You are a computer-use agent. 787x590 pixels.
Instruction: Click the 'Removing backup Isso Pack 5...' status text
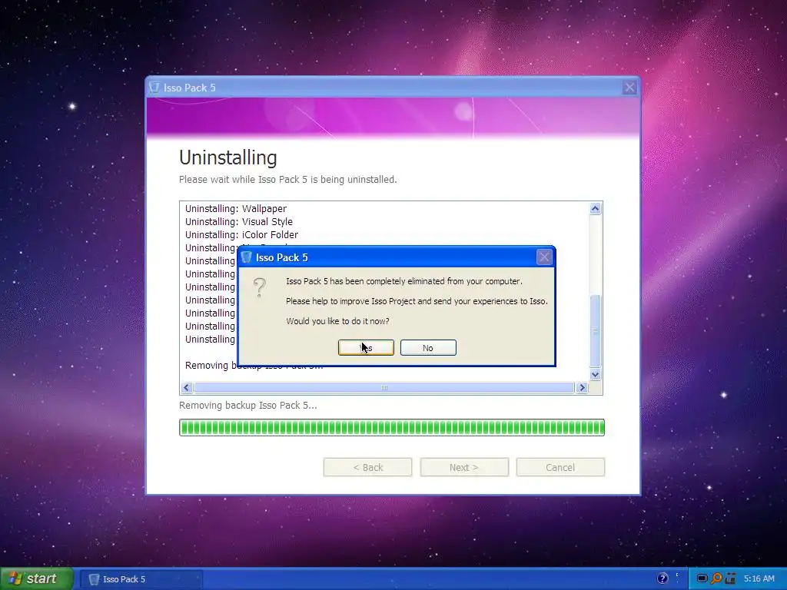248,406
